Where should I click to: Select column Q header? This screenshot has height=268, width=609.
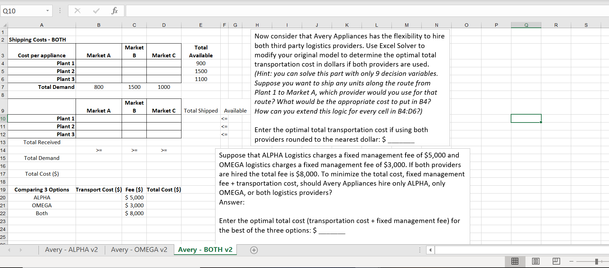click(526, 25)
